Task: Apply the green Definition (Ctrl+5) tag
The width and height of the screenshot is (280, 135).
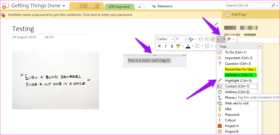Action: point(237,75)
